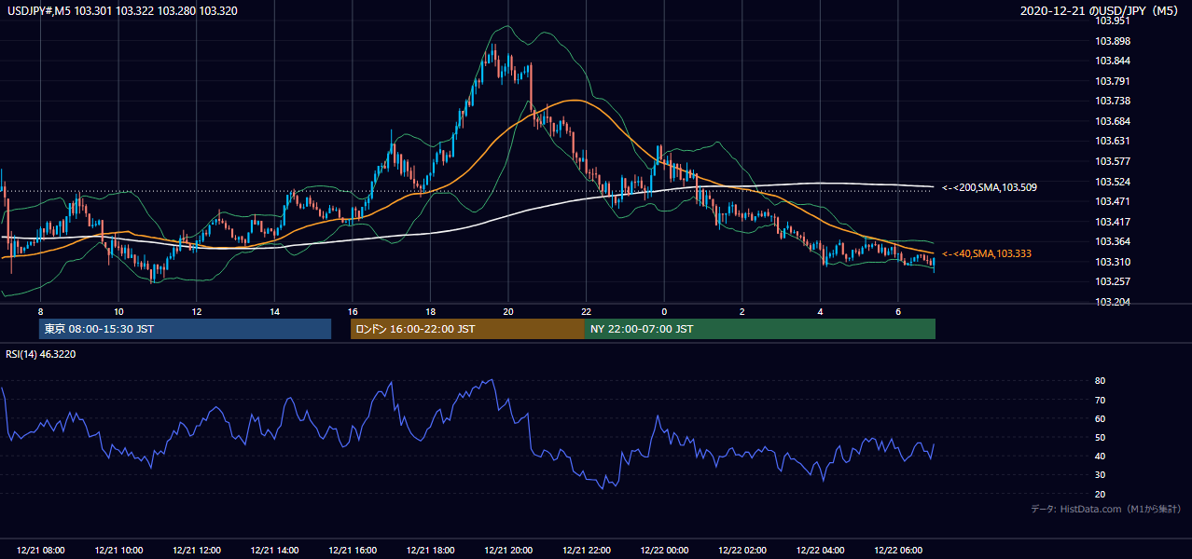
Task: Click hour tick 16 under price chart
Action: tap(353, 311)
